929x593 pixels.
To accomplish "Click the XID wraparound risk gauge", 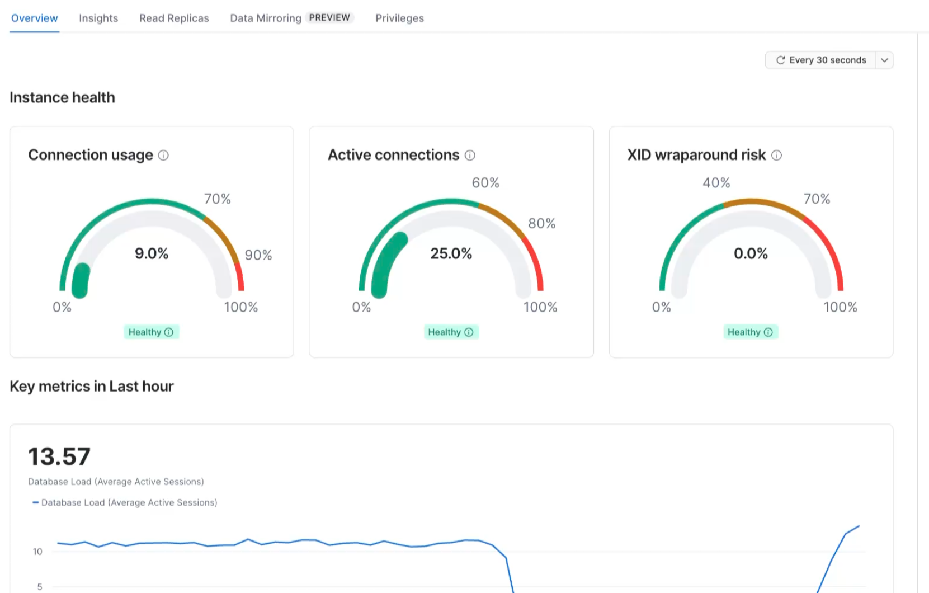I will tap(751, 248).
